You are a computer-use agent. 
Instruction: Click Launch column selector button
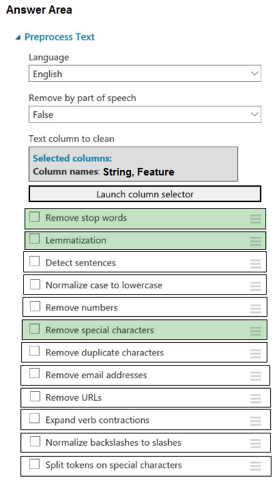tap(145, 194)
